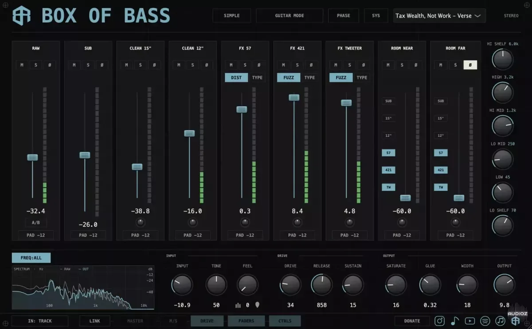This screenshot has height=329, width=532.
Task: Click the RELEASE knob
Action: (322, 285)
